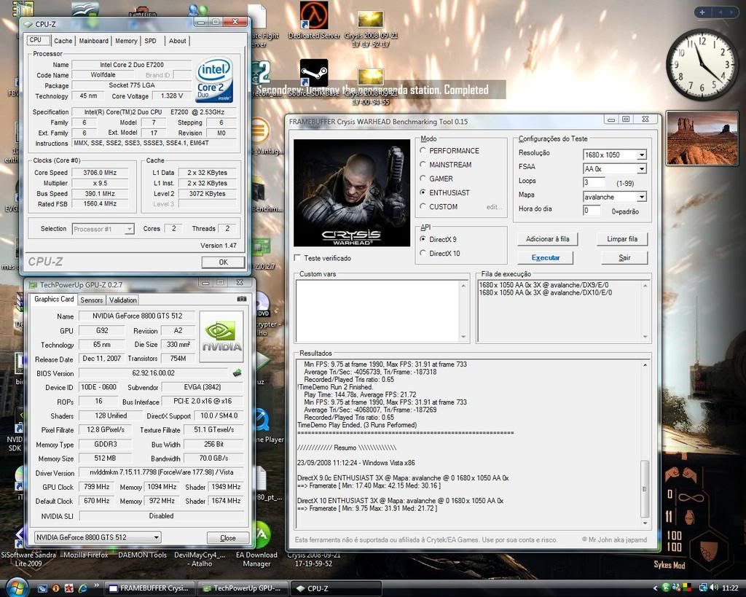
Task: Open the Resolução dropdown
Action: pos(614,155)
